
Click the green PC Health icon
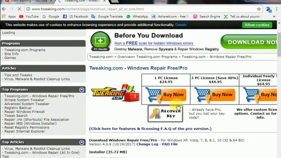[x=100, y=41]
